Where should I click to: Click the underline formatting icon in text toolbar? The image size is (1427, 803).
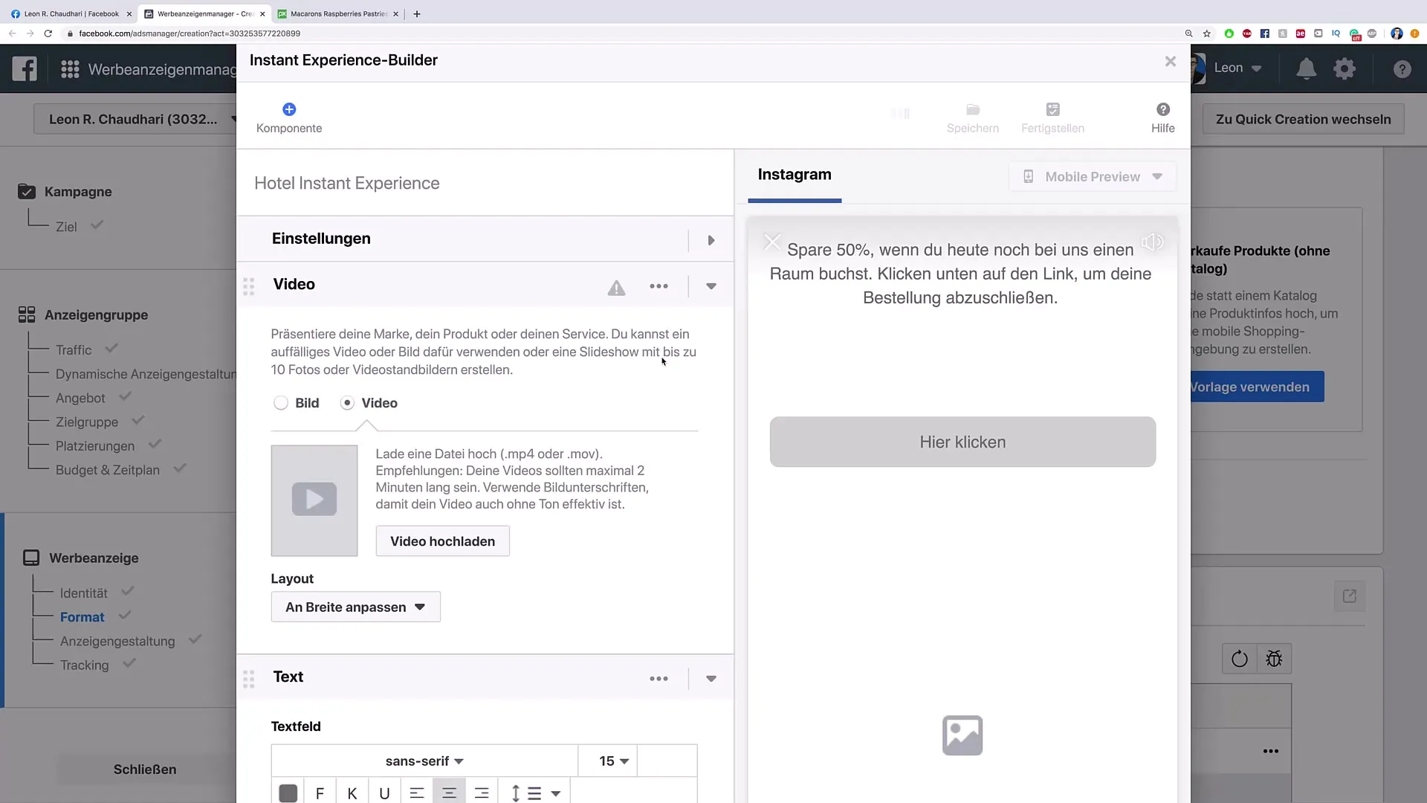tap(385, 793)
